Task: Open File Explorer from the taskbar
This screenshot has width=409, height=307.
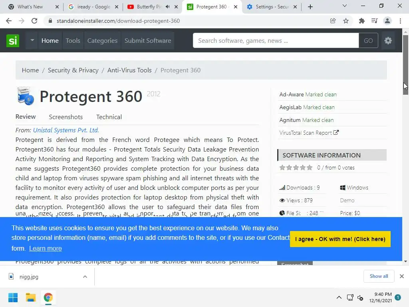Action: pos(30,297)
